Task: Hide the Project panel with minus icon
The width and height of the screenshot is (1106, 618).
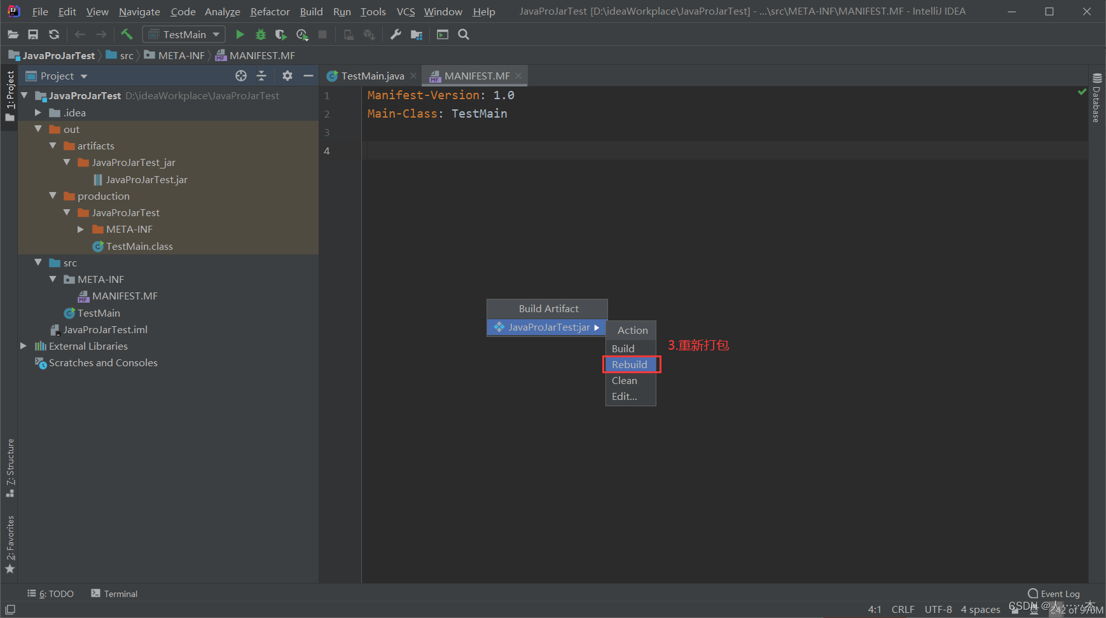Action: pos(308,76)
